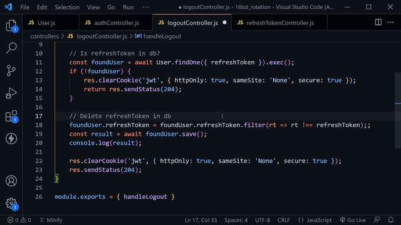
Task: Open the editor More Actions ellipsis
Action: click(x=390, y=22)
